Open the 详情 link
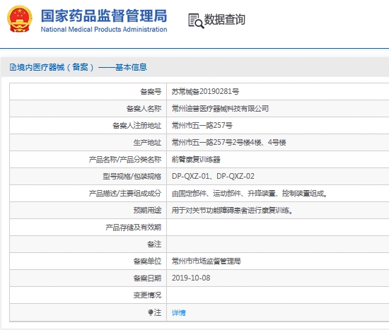This screenshot has height=330, width=389. [x=179, y=312]
